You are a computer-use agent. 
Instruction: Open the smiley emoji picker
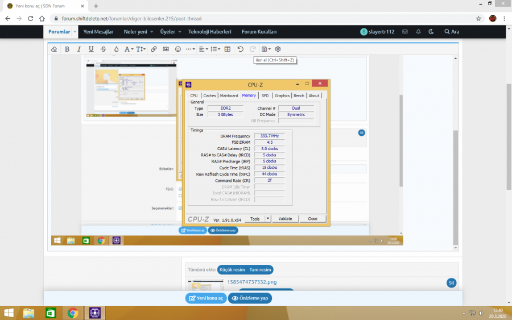point(178,49)
